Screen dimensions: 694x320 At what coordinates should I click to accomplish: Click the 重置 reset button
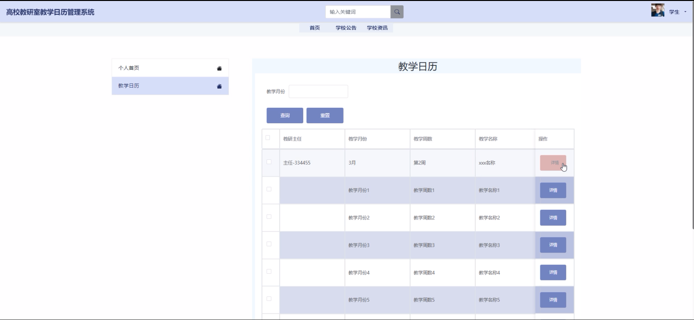tap(325, 115)
